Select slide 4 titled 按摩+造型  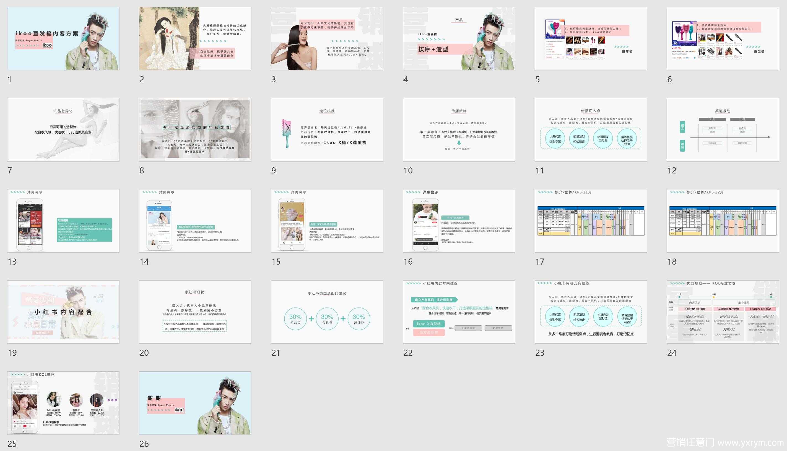tap(459, 38)
